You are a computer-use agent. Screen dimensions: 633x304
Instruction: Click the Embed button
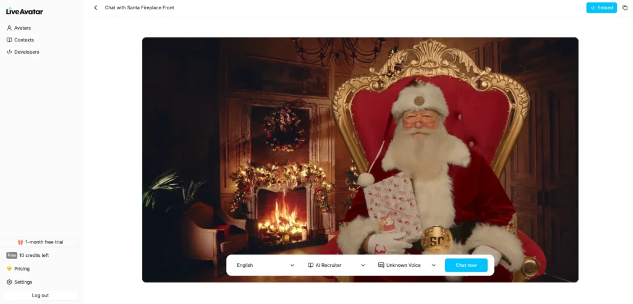click(x=601, y=7)
